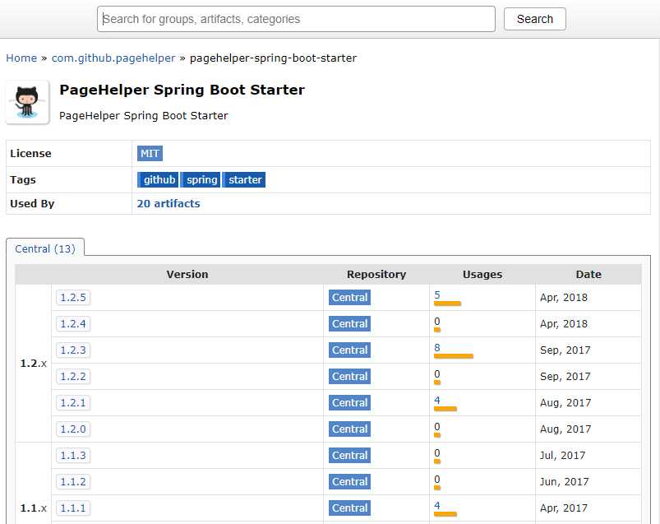Click the Repository column header
This screenshot has height=524, width=660.
[376, 274]
